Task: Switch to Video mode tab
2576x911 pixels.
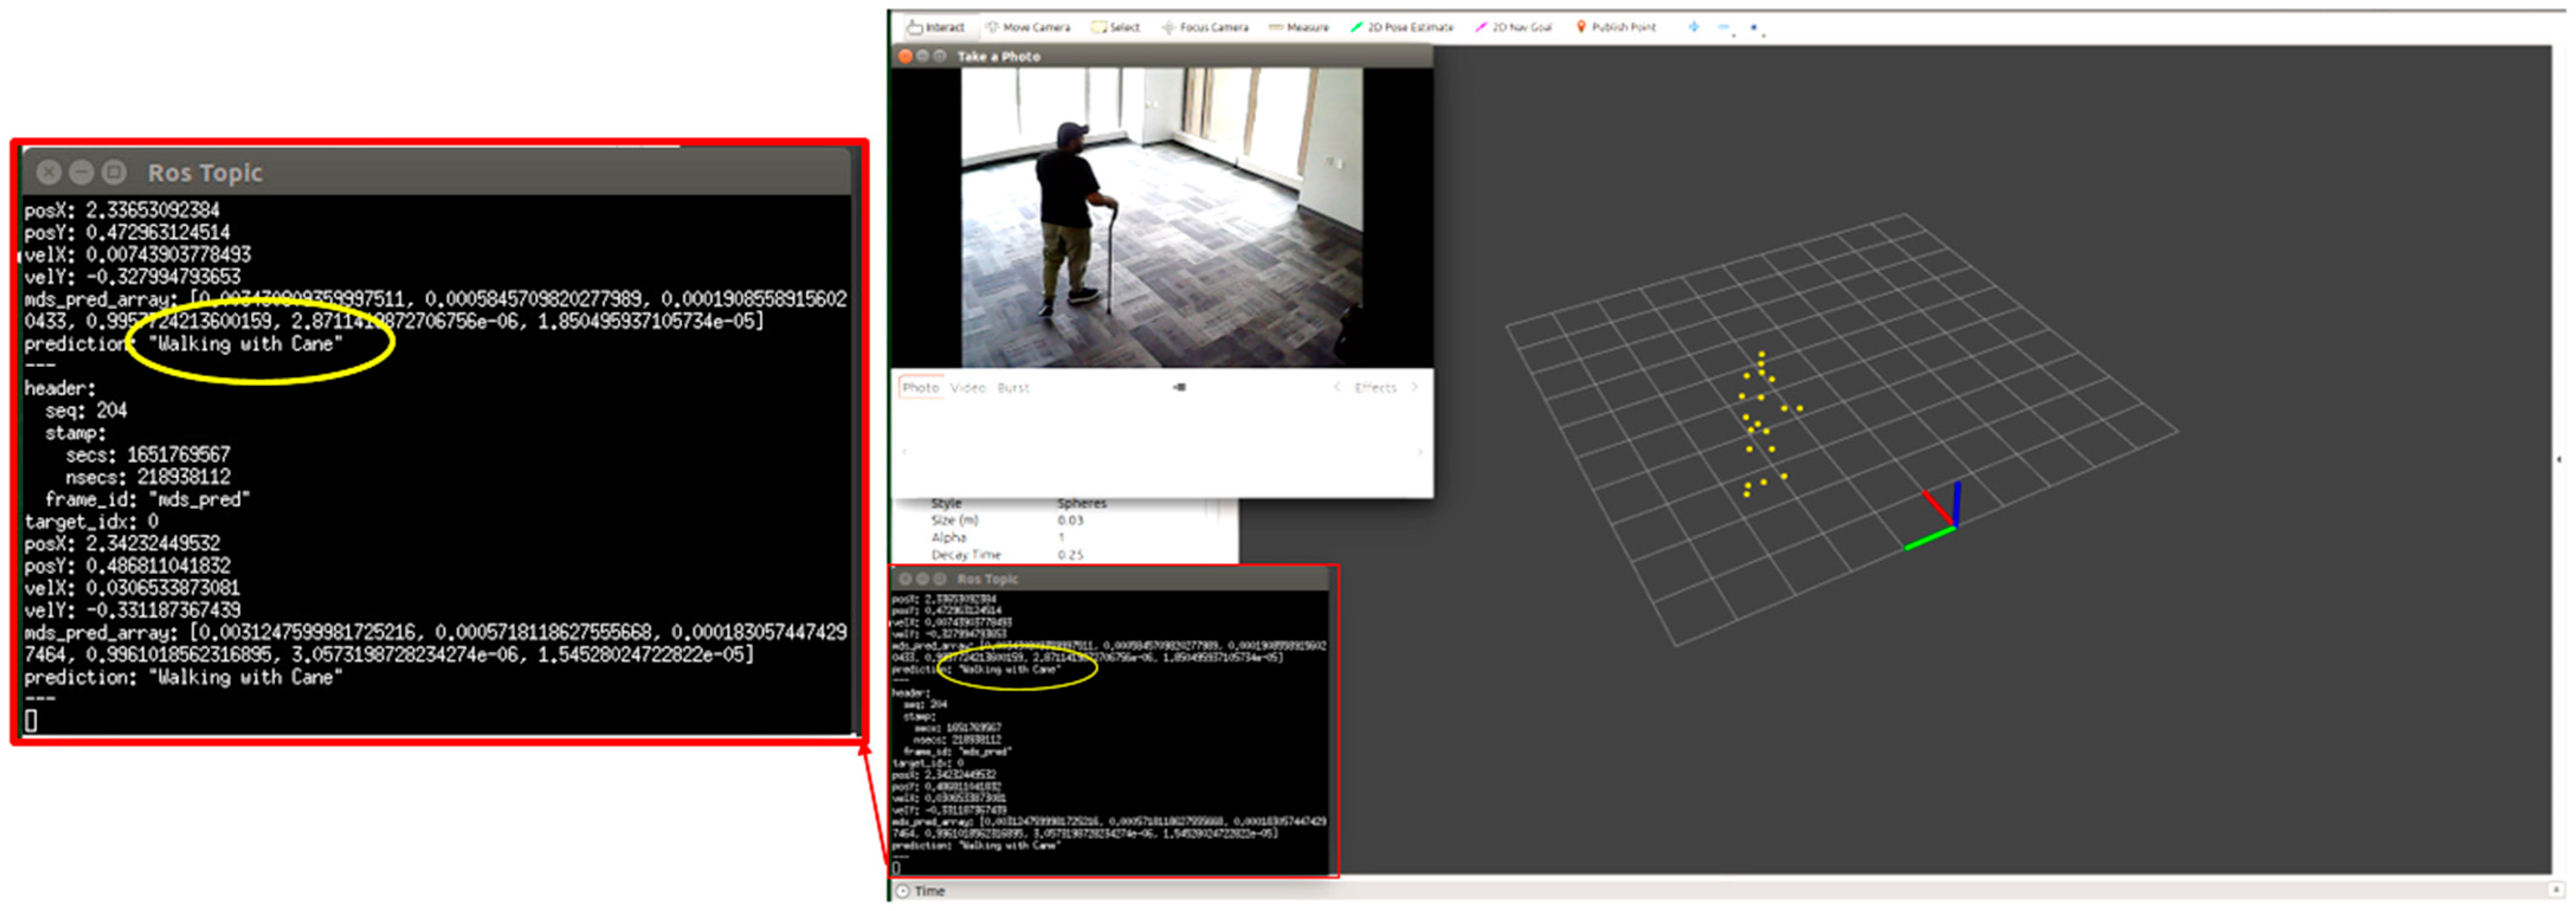Action: [967, 387]
